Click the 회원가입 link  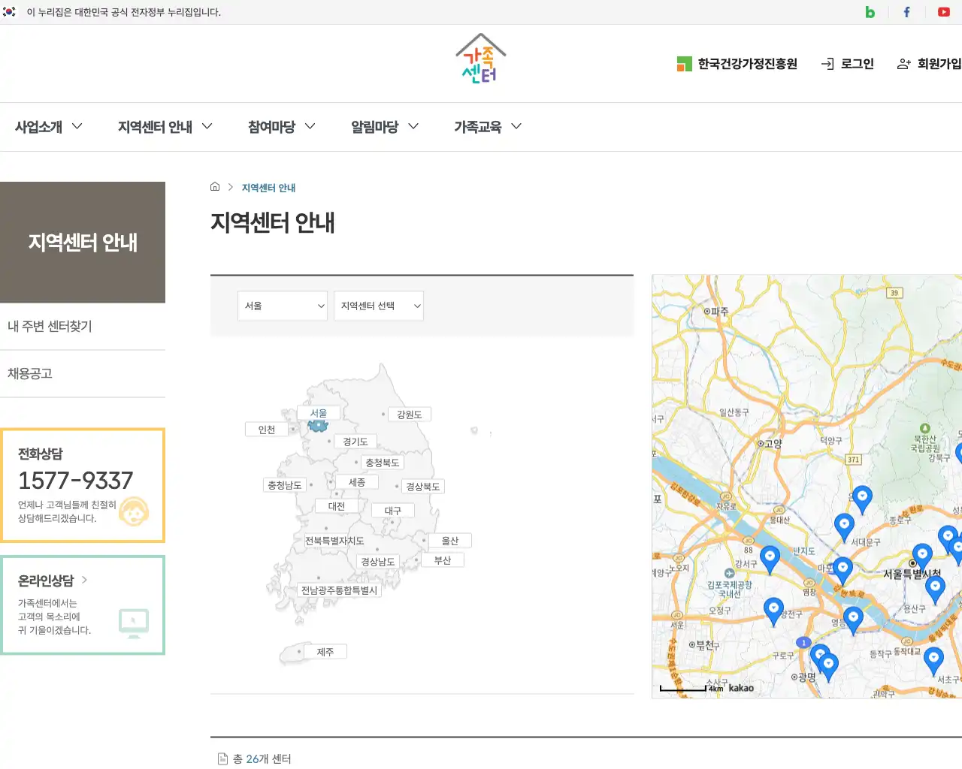click(930, 64)
